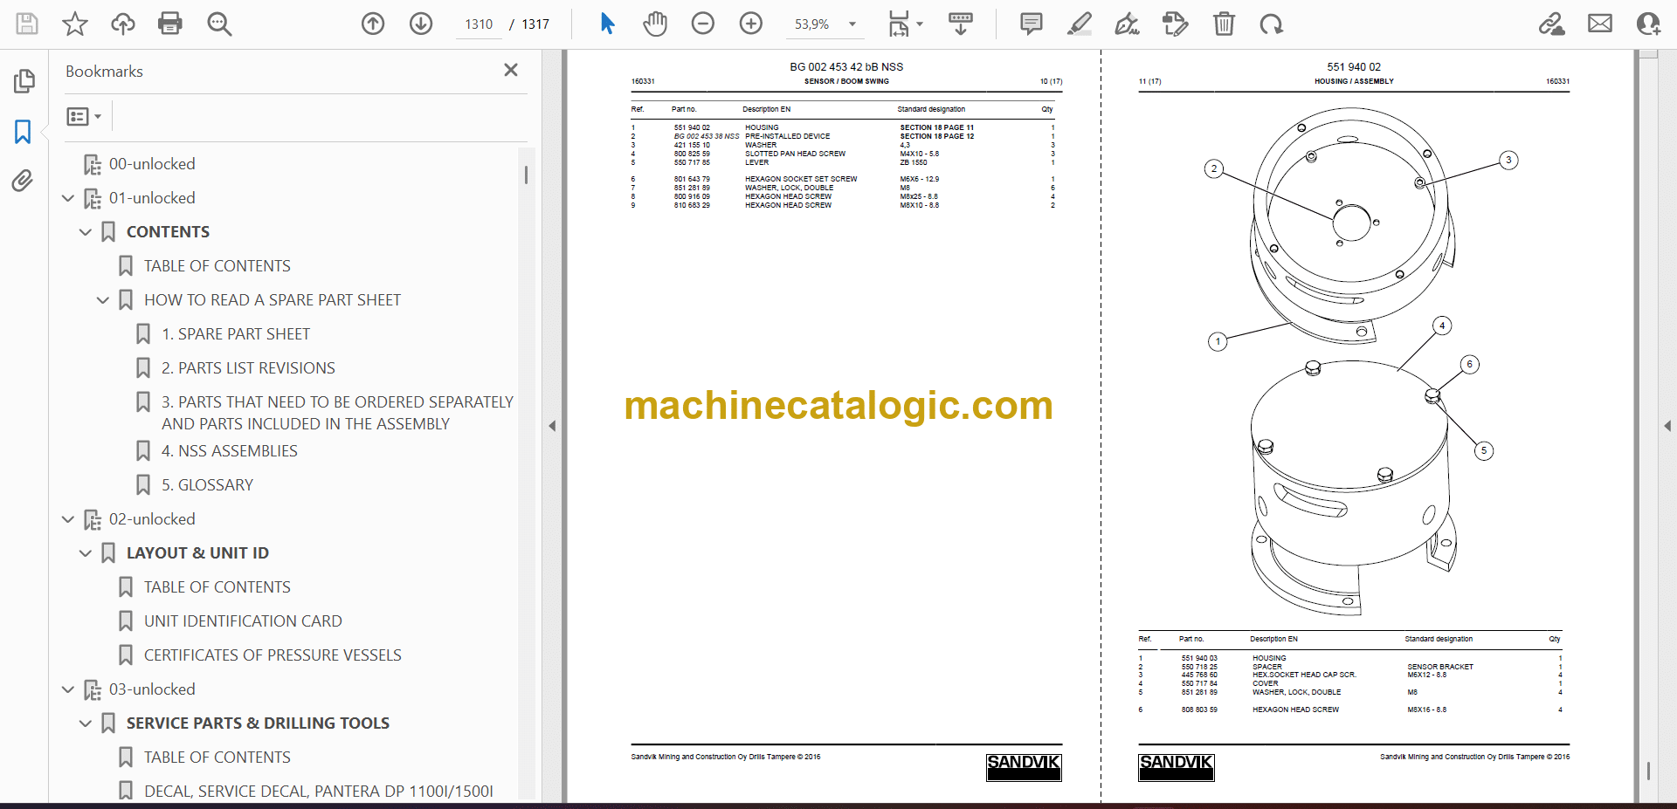The height and width of the screenshot is (809, 1677).
Task: Rotate the page view
Action: [x=1272, y=24]
